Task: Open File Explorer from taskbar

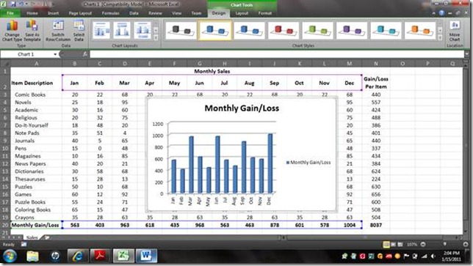Action: point(32,256)
